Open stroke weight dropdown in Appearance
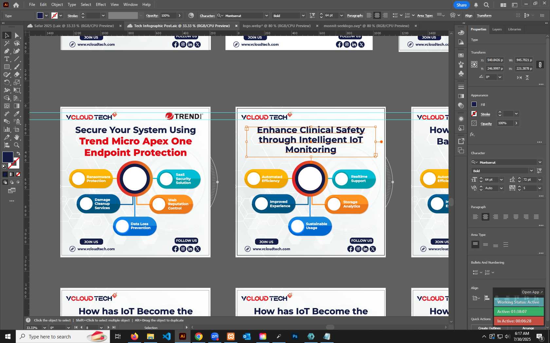The width and height of the screenshot is (550, 343). click(x=516, y=114)
